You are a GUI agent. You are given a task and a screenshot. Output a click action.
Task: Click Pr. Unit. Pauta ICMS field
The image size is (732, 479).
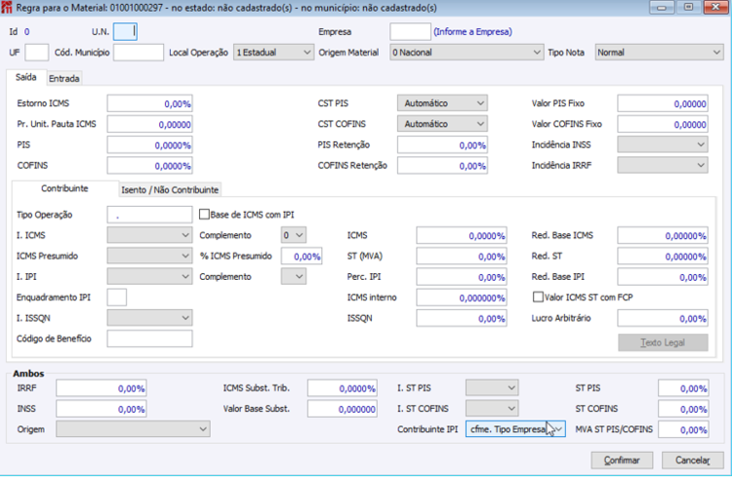(149, 125)
